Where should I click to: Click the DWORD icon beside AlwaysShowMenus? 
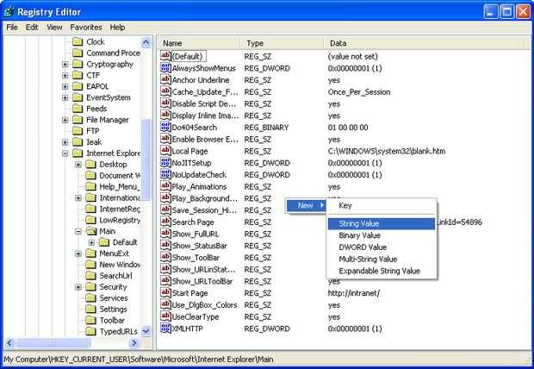165,68
